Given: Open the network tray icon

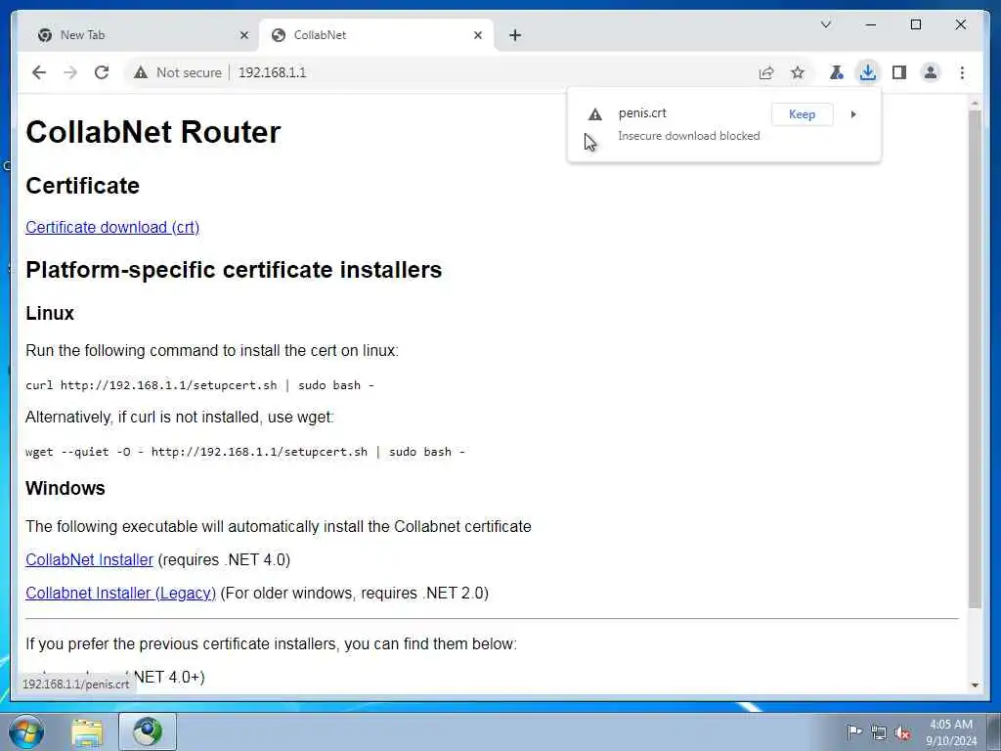Looking at the screenshot, I should [879, 732].
